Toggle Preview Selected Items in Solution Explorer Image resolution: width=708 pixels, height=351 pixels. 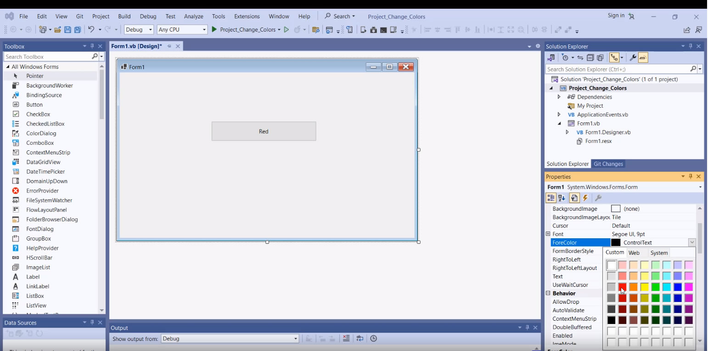point(643,58)
